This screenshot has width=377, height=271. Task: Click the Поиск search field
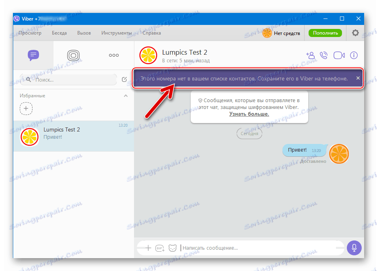(68, 80)
